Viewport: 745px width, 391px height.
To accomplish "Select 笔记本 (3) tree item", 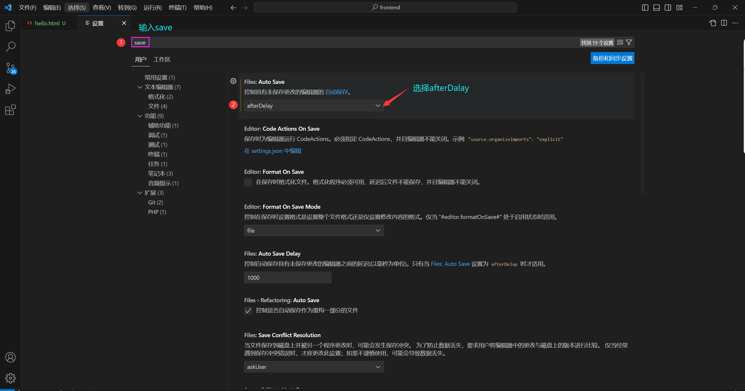I will 160,174.
